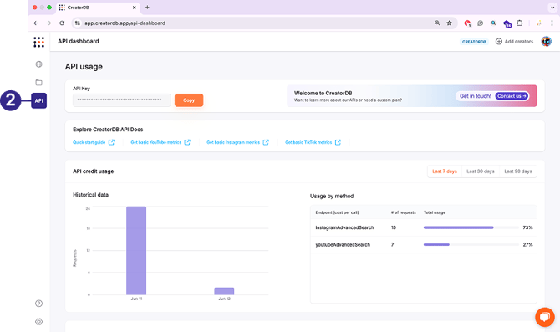Select the CreatorDB browser tab
This screenshot has width=560, height=332.
coord(98,8)
